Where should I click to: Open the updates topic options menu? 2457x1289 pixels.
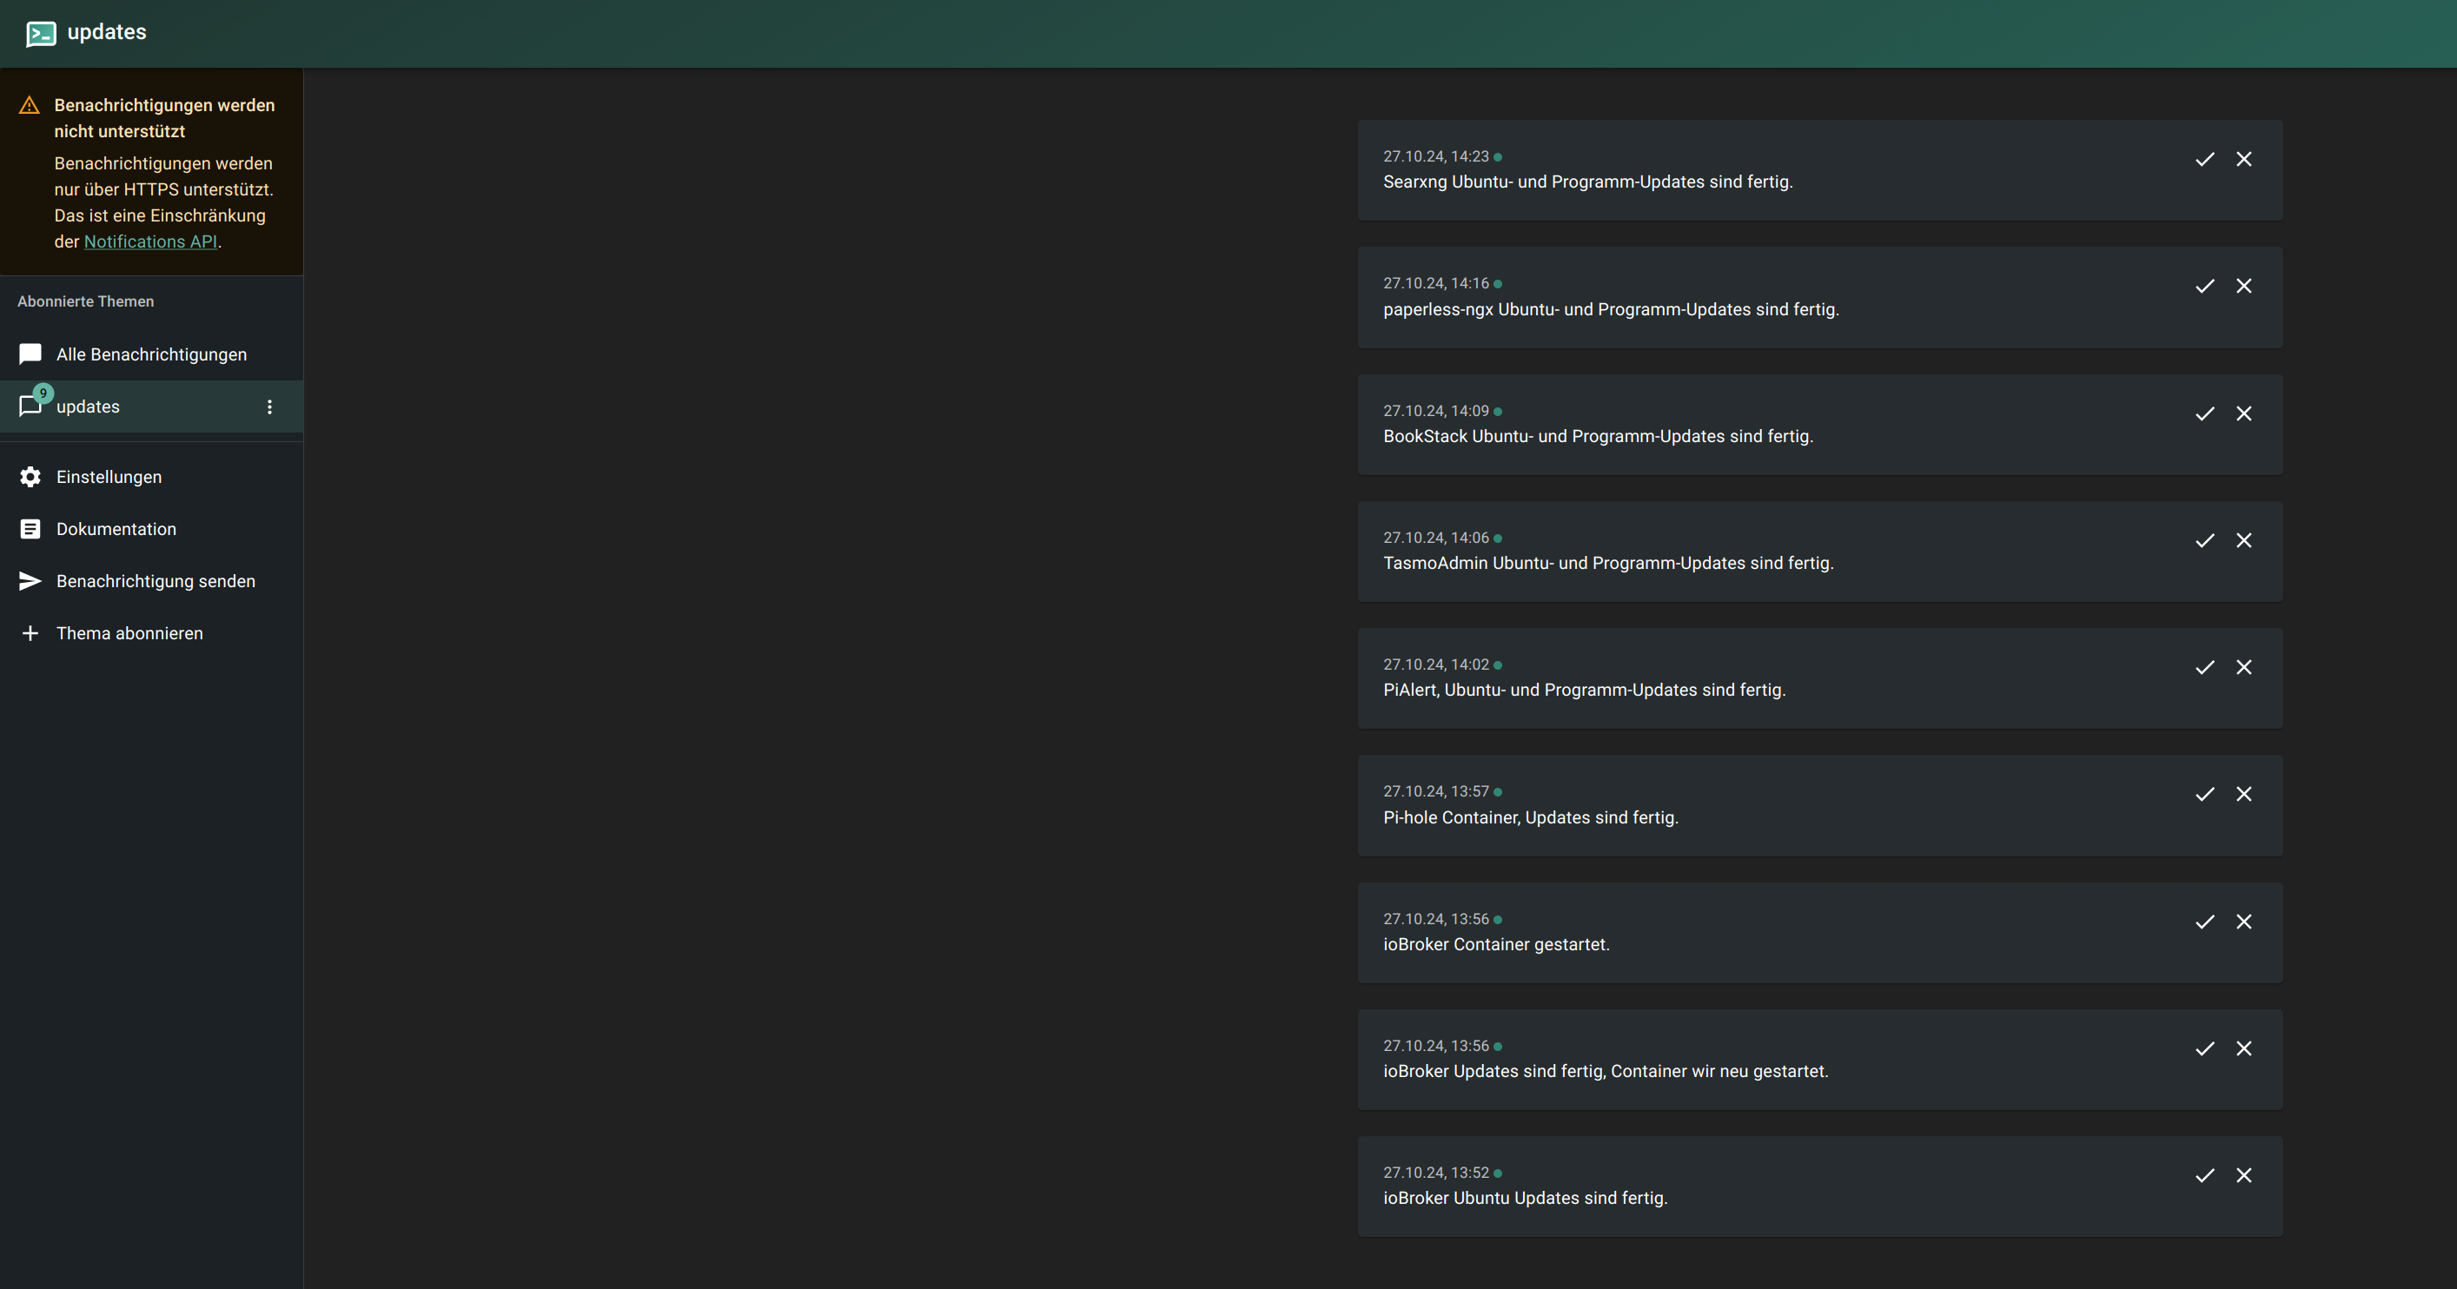pos(269,407)
